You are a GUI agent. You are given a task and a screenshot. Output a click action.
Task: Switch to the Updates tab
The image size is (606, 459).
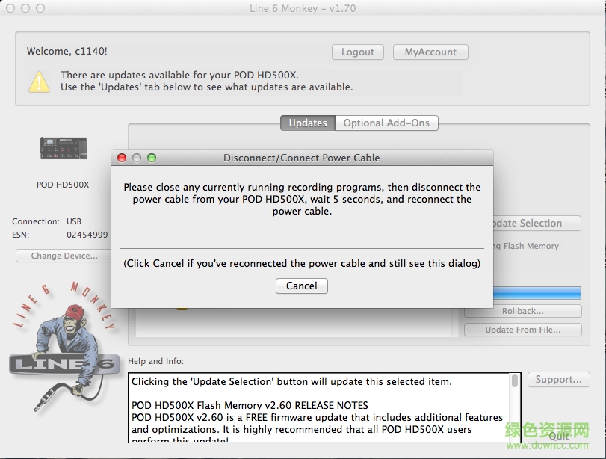click(x=308, y=123)
